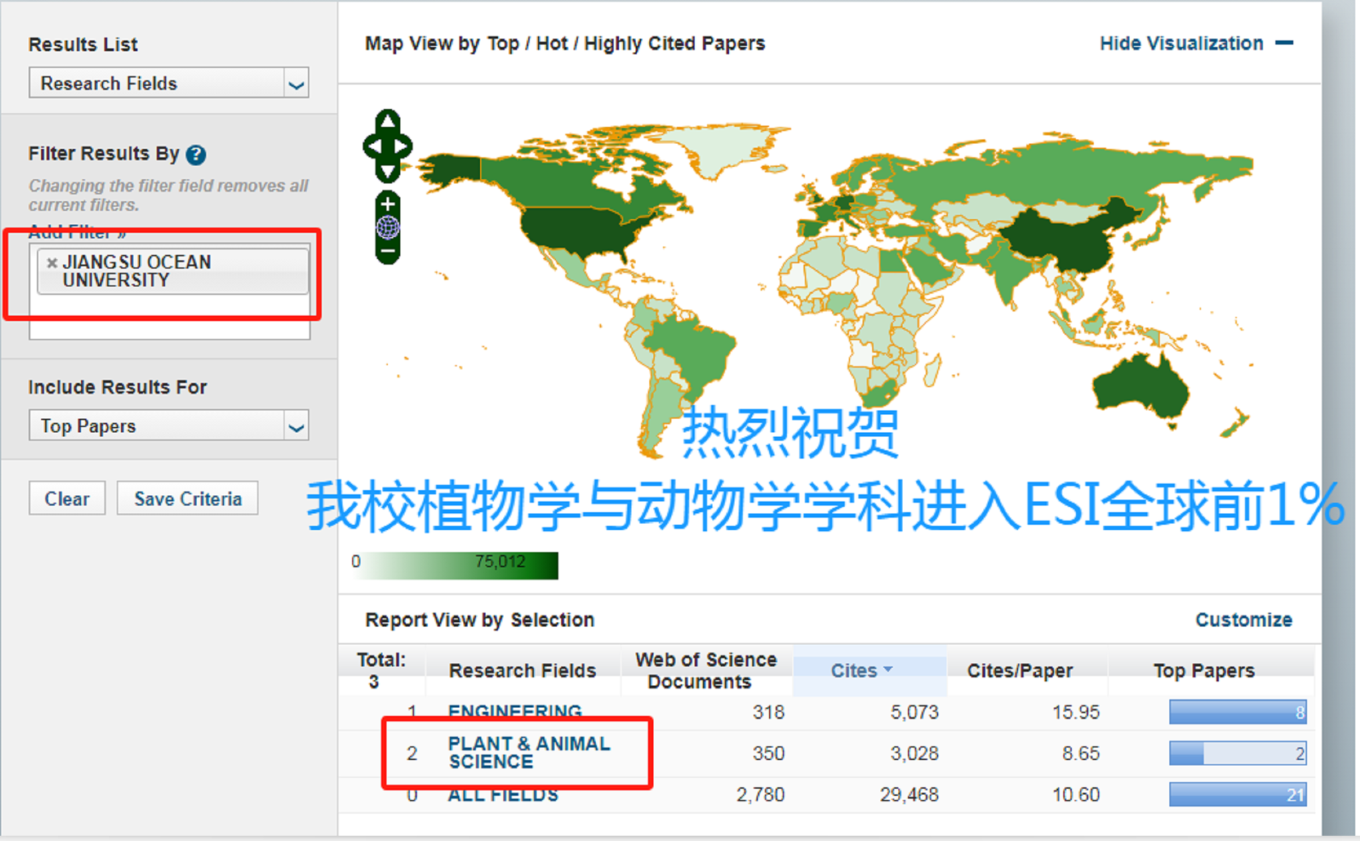This screenshot has width=1360, height=841.
Task: Remove Jiangsu Ocean University filter
Action: click(51, 263)
